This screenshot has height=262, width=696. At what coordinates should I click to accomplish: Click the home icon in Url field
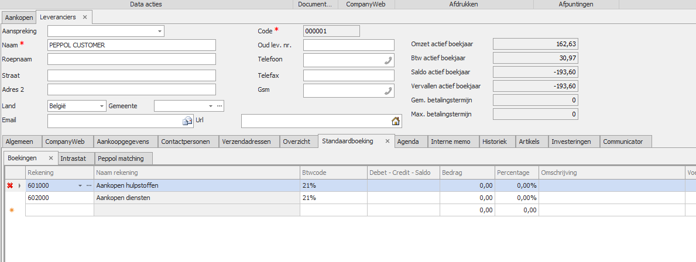tap(396, 121)
